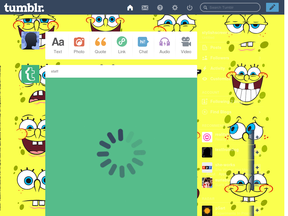The width and height of the screenshot is (288, 216).
Task: Open the p5art blog name
Action: pyautogui.click(x=220, y=208)
